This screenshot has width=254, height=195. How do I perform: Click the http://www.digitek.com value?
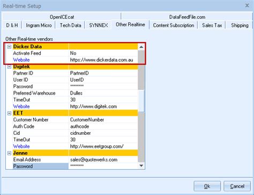(x=94, y=106)
